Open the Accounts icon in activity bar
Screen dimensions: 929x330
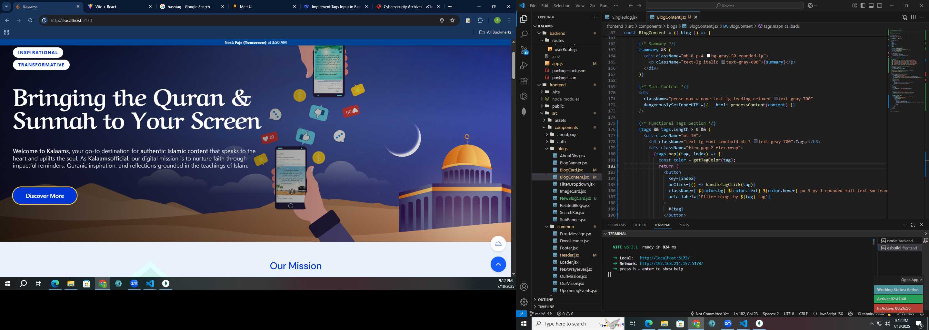point(524,287)
